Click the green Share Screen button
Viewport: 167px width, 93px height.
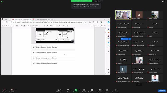pyautogui.click(x=76, y=90)
